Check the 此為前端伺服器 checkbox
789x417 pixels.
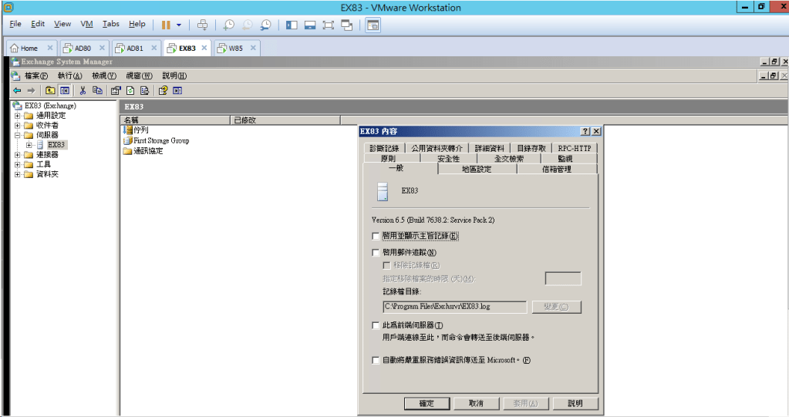pyautogui.click(x=376, y=326)
